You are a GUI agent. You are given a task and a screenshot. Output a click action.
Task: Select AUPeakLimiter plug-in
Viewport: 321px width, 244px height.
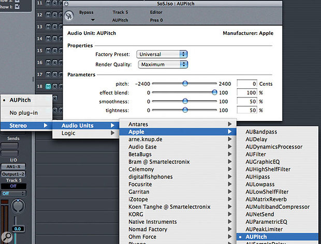(278, 229)
